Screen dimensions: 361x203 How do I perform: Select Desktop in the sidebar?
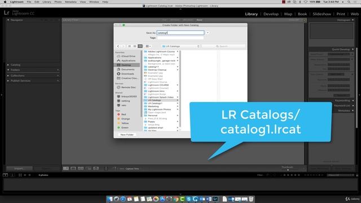(127, 65)
